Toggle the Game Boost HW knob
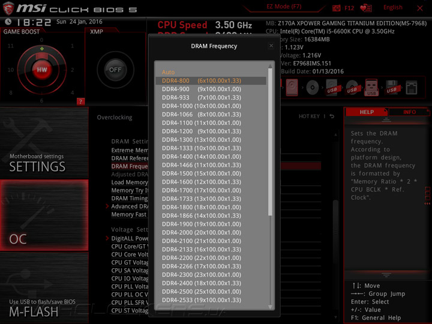The height and width of the screenshot is (324, 432). coord(42,70)
